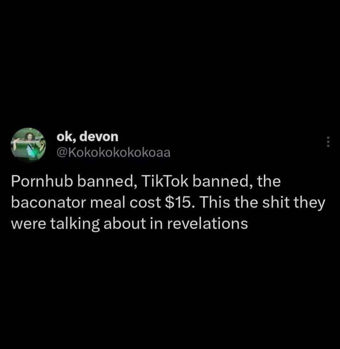
Task: Click the word "meal" in the tweet
Action: pyautogui.click(x=108, y=203)
